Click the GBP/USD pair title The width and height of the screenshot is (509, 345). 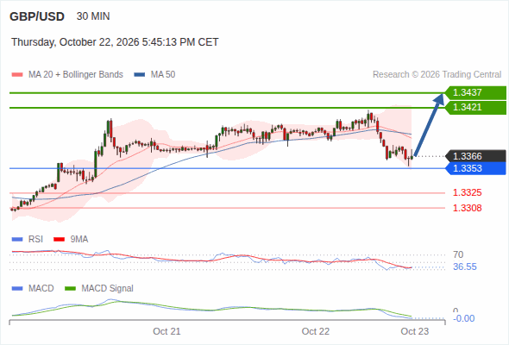[x=37, y=16]
